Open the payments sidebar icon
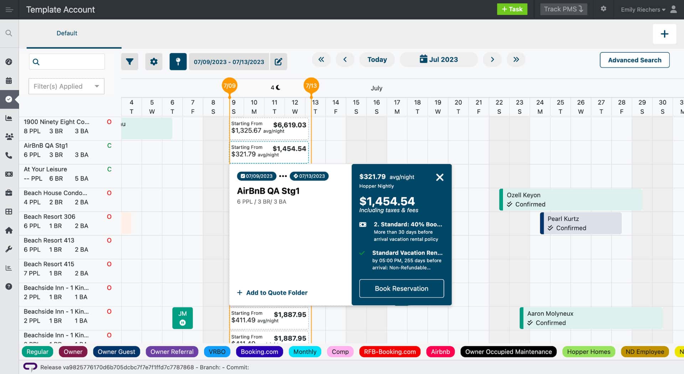The width and height of the screenshot is (684, 374). point(9,174)
